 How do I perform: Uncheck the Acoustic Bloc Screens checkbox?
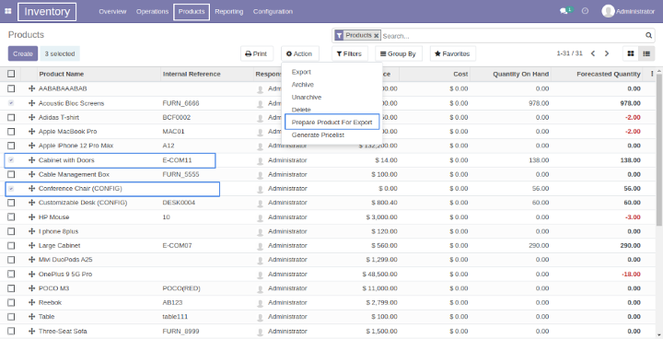click(11, 103)
